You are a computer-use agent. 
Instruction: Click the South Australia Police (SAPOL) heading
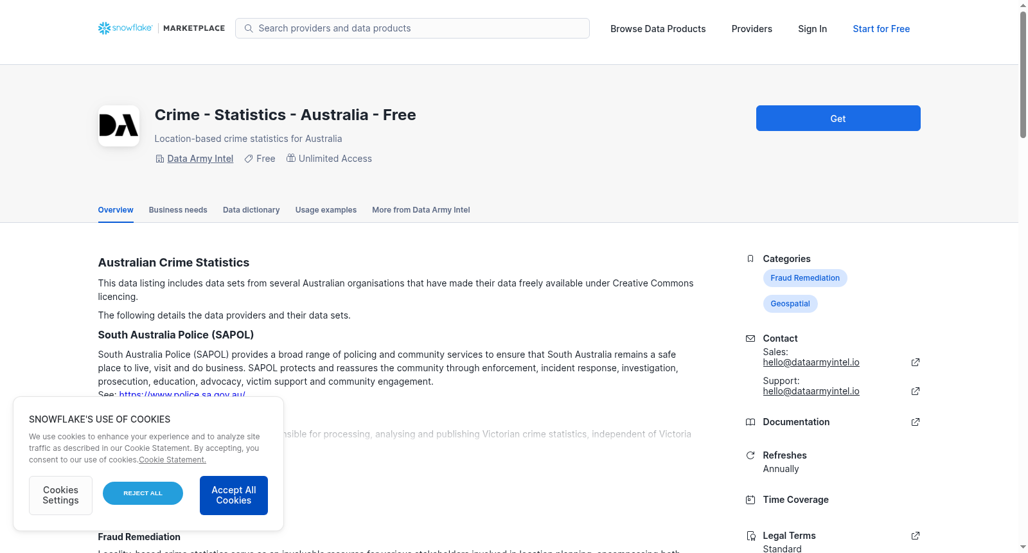(x=176, y=335)
